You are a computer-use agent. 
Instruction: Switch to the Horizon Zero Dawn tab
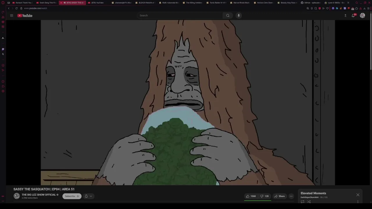click(x=264, y=3)
